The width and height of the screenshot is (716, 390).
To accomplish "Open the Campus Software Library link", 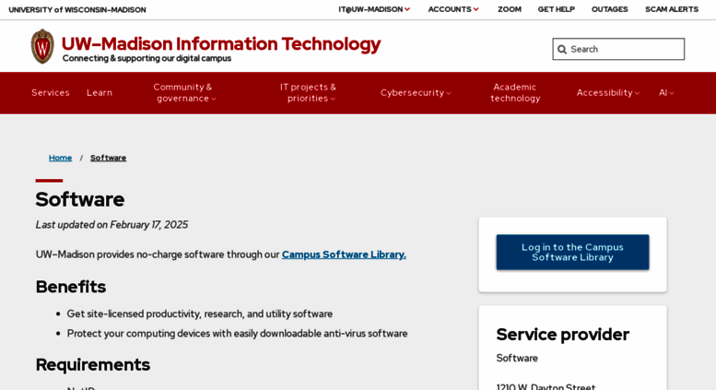I will pos(344,254).
